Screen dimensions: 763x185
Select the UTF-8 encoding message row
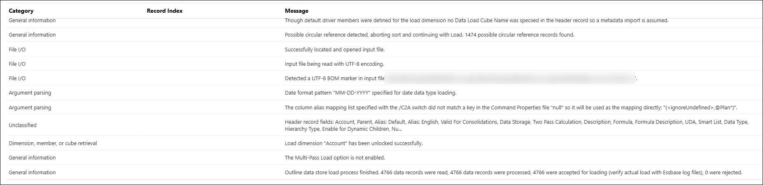(381, 64)
